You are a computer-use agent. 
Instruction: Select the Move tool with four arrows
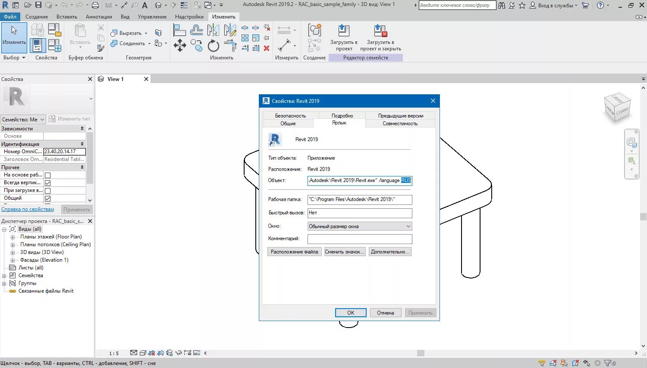[180, 45]
